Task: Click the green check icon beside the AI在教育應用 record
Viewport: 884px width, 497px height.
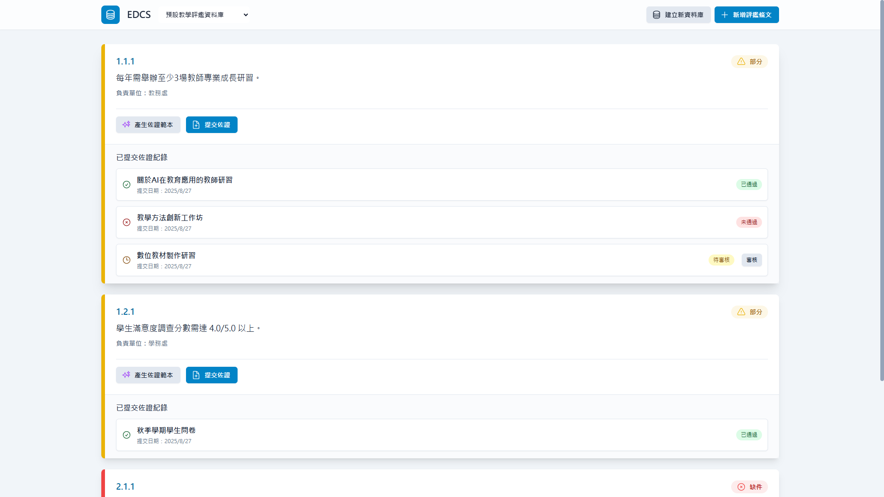Action: click(x=127, y=185)
